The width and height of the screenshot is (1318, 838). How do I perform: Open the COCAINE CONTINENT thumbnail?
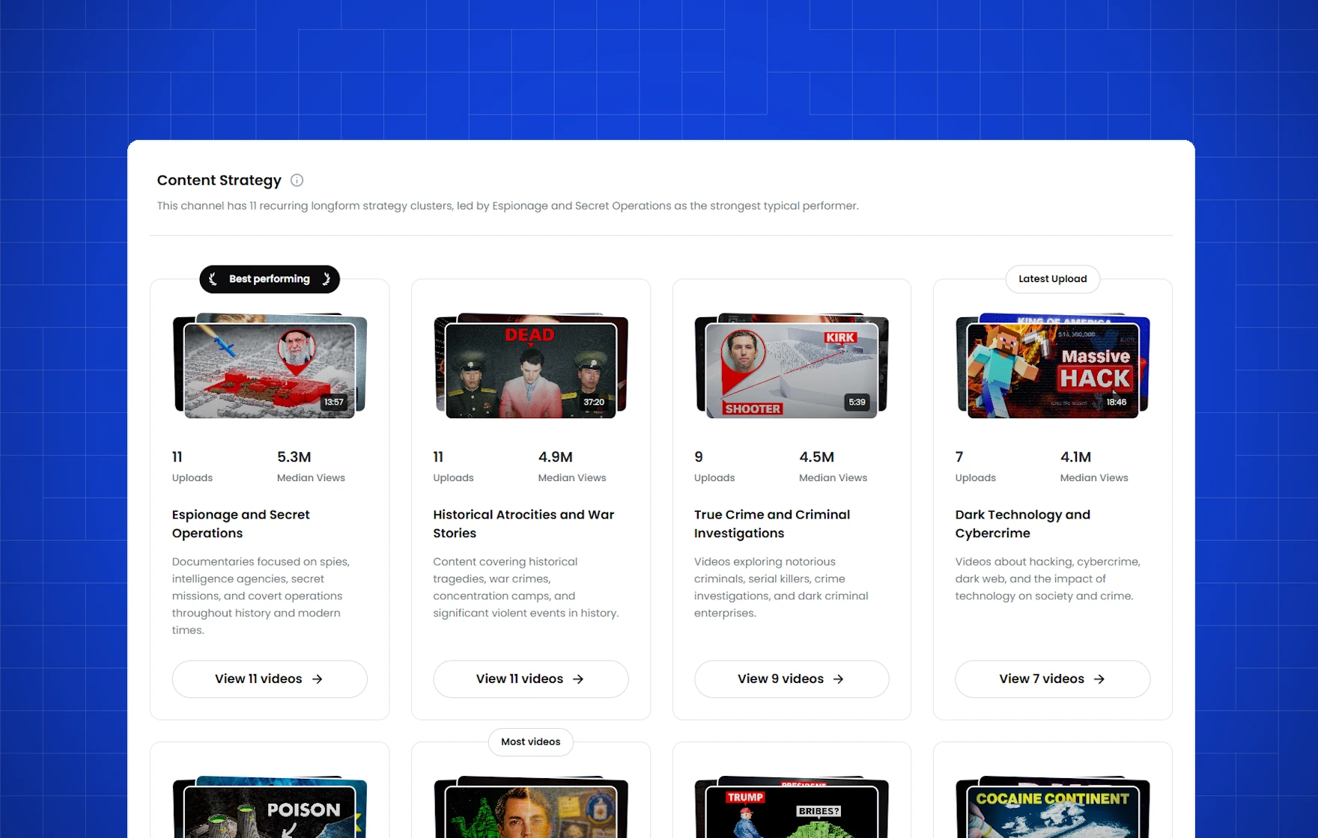coord(1052,812)
